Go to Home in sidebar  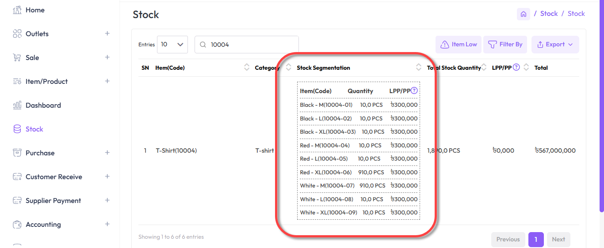[35, 10]
